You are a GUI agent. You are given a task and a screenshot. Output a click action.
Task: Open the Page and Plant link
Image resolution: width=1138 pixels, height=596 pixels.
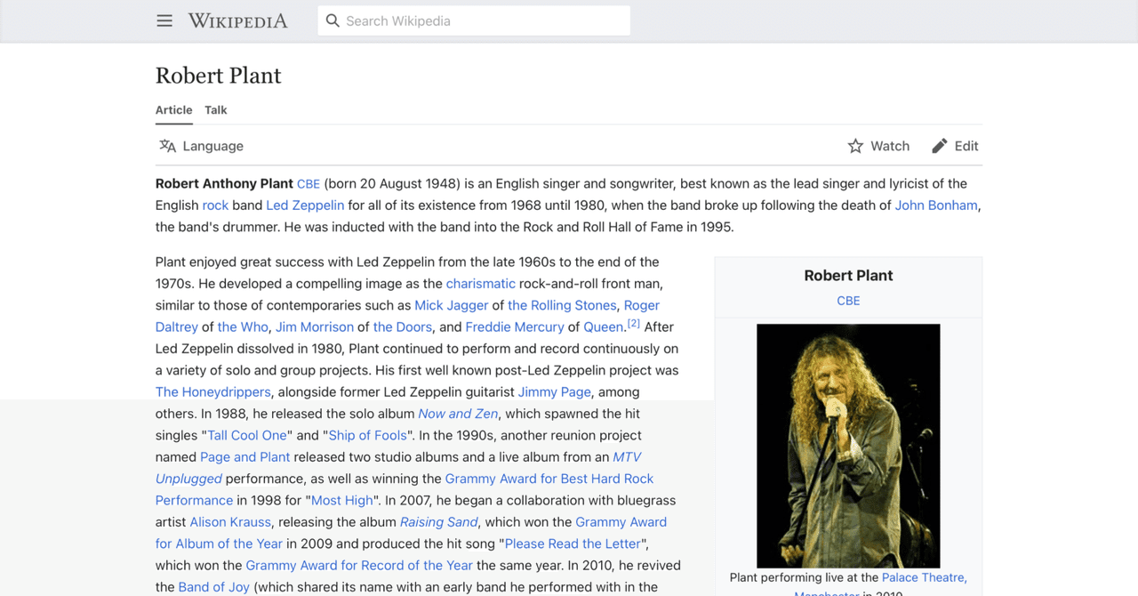click(x=244, y=456)
